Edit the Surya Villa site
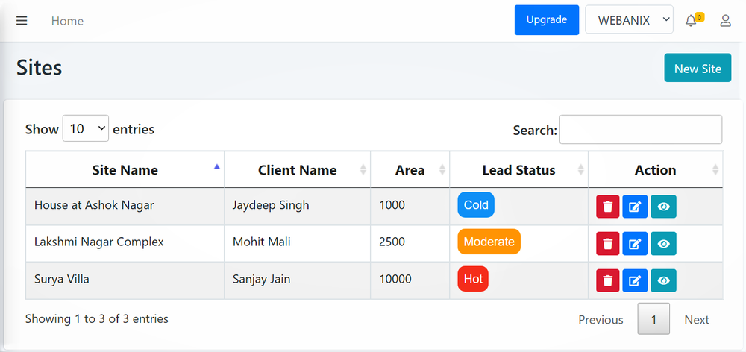The image size is (746, 352). click(x=635, y=280)
